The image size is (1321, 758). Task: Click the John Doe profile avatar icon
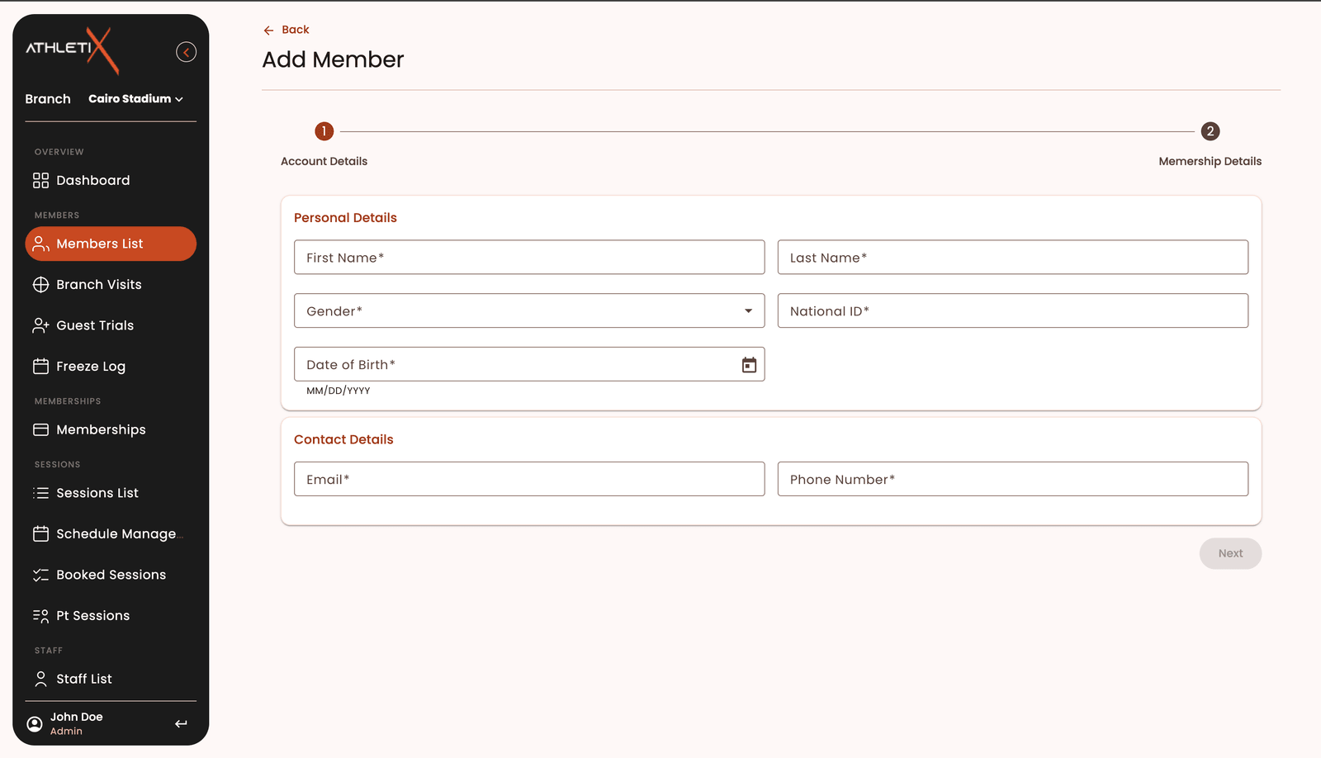click(x=35, y=723)
